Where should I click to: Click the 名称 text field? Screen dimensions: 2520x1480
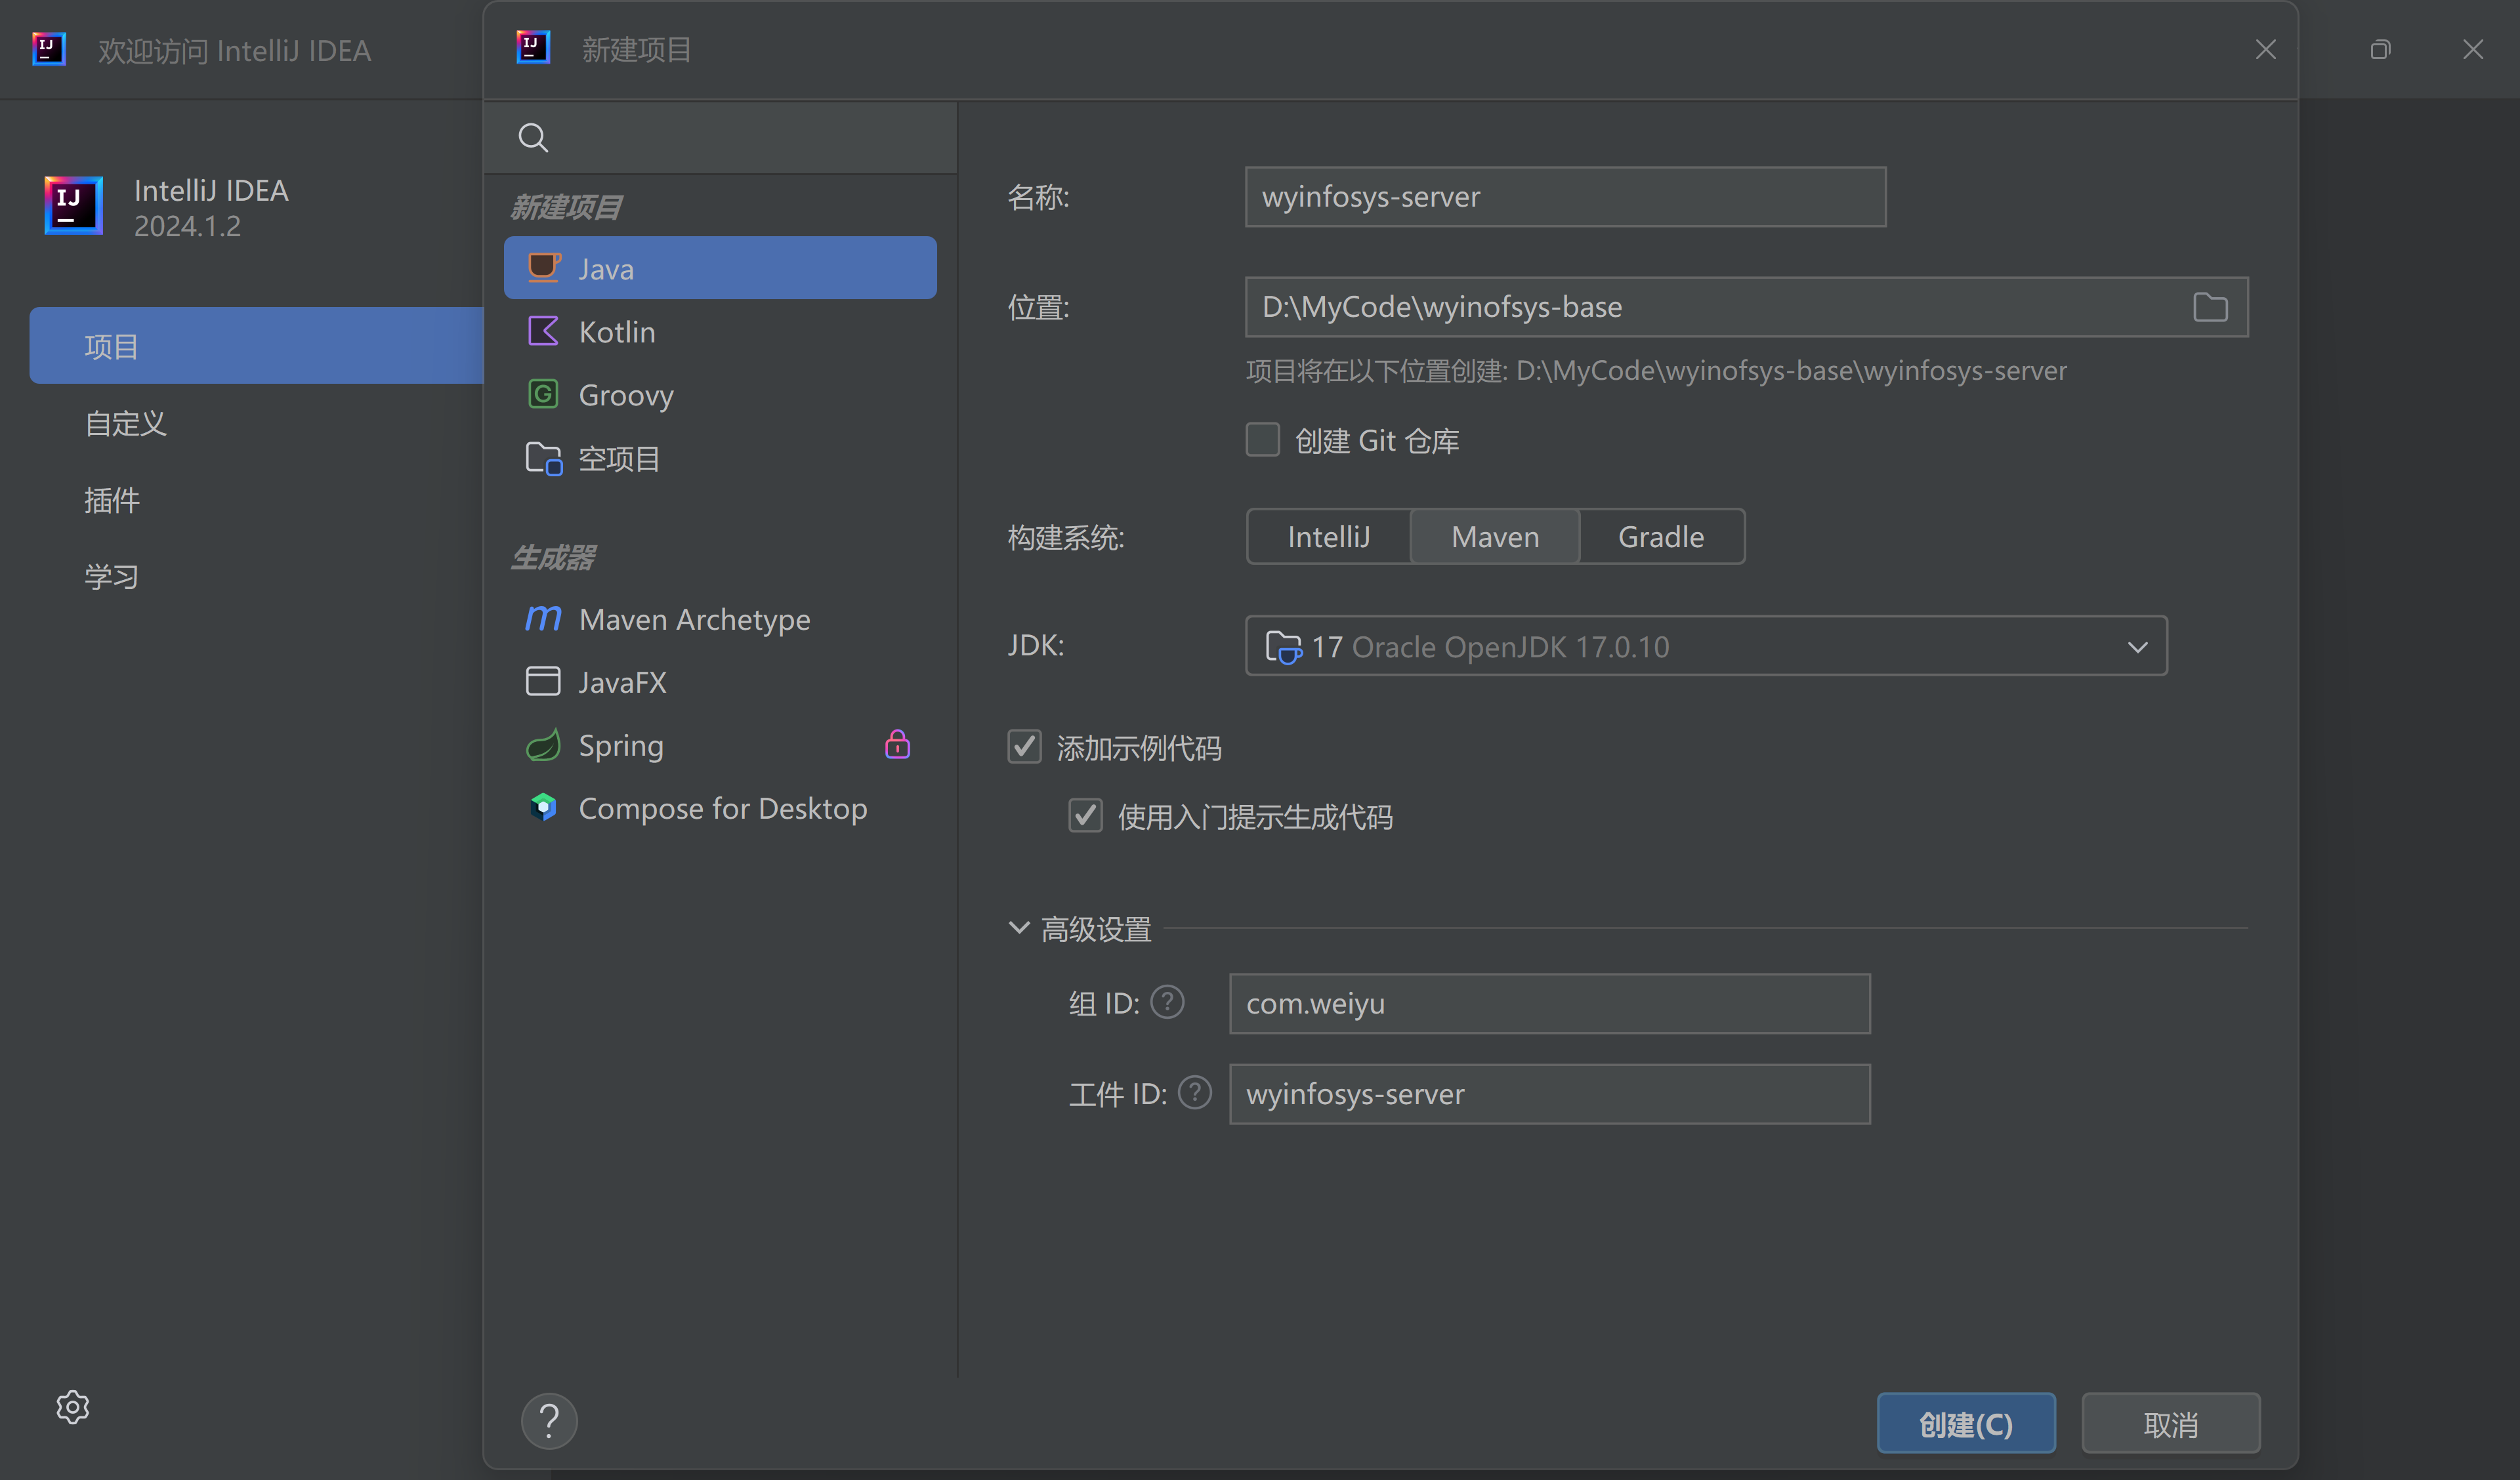click(x=1564, y=197)
